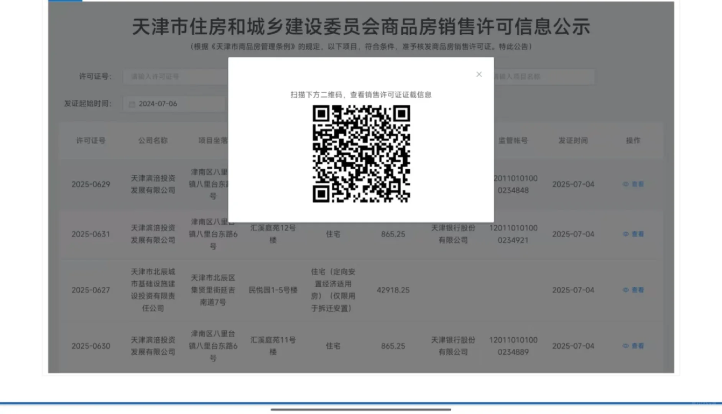Click account number ending 0234889

click(x=513, y=346)
